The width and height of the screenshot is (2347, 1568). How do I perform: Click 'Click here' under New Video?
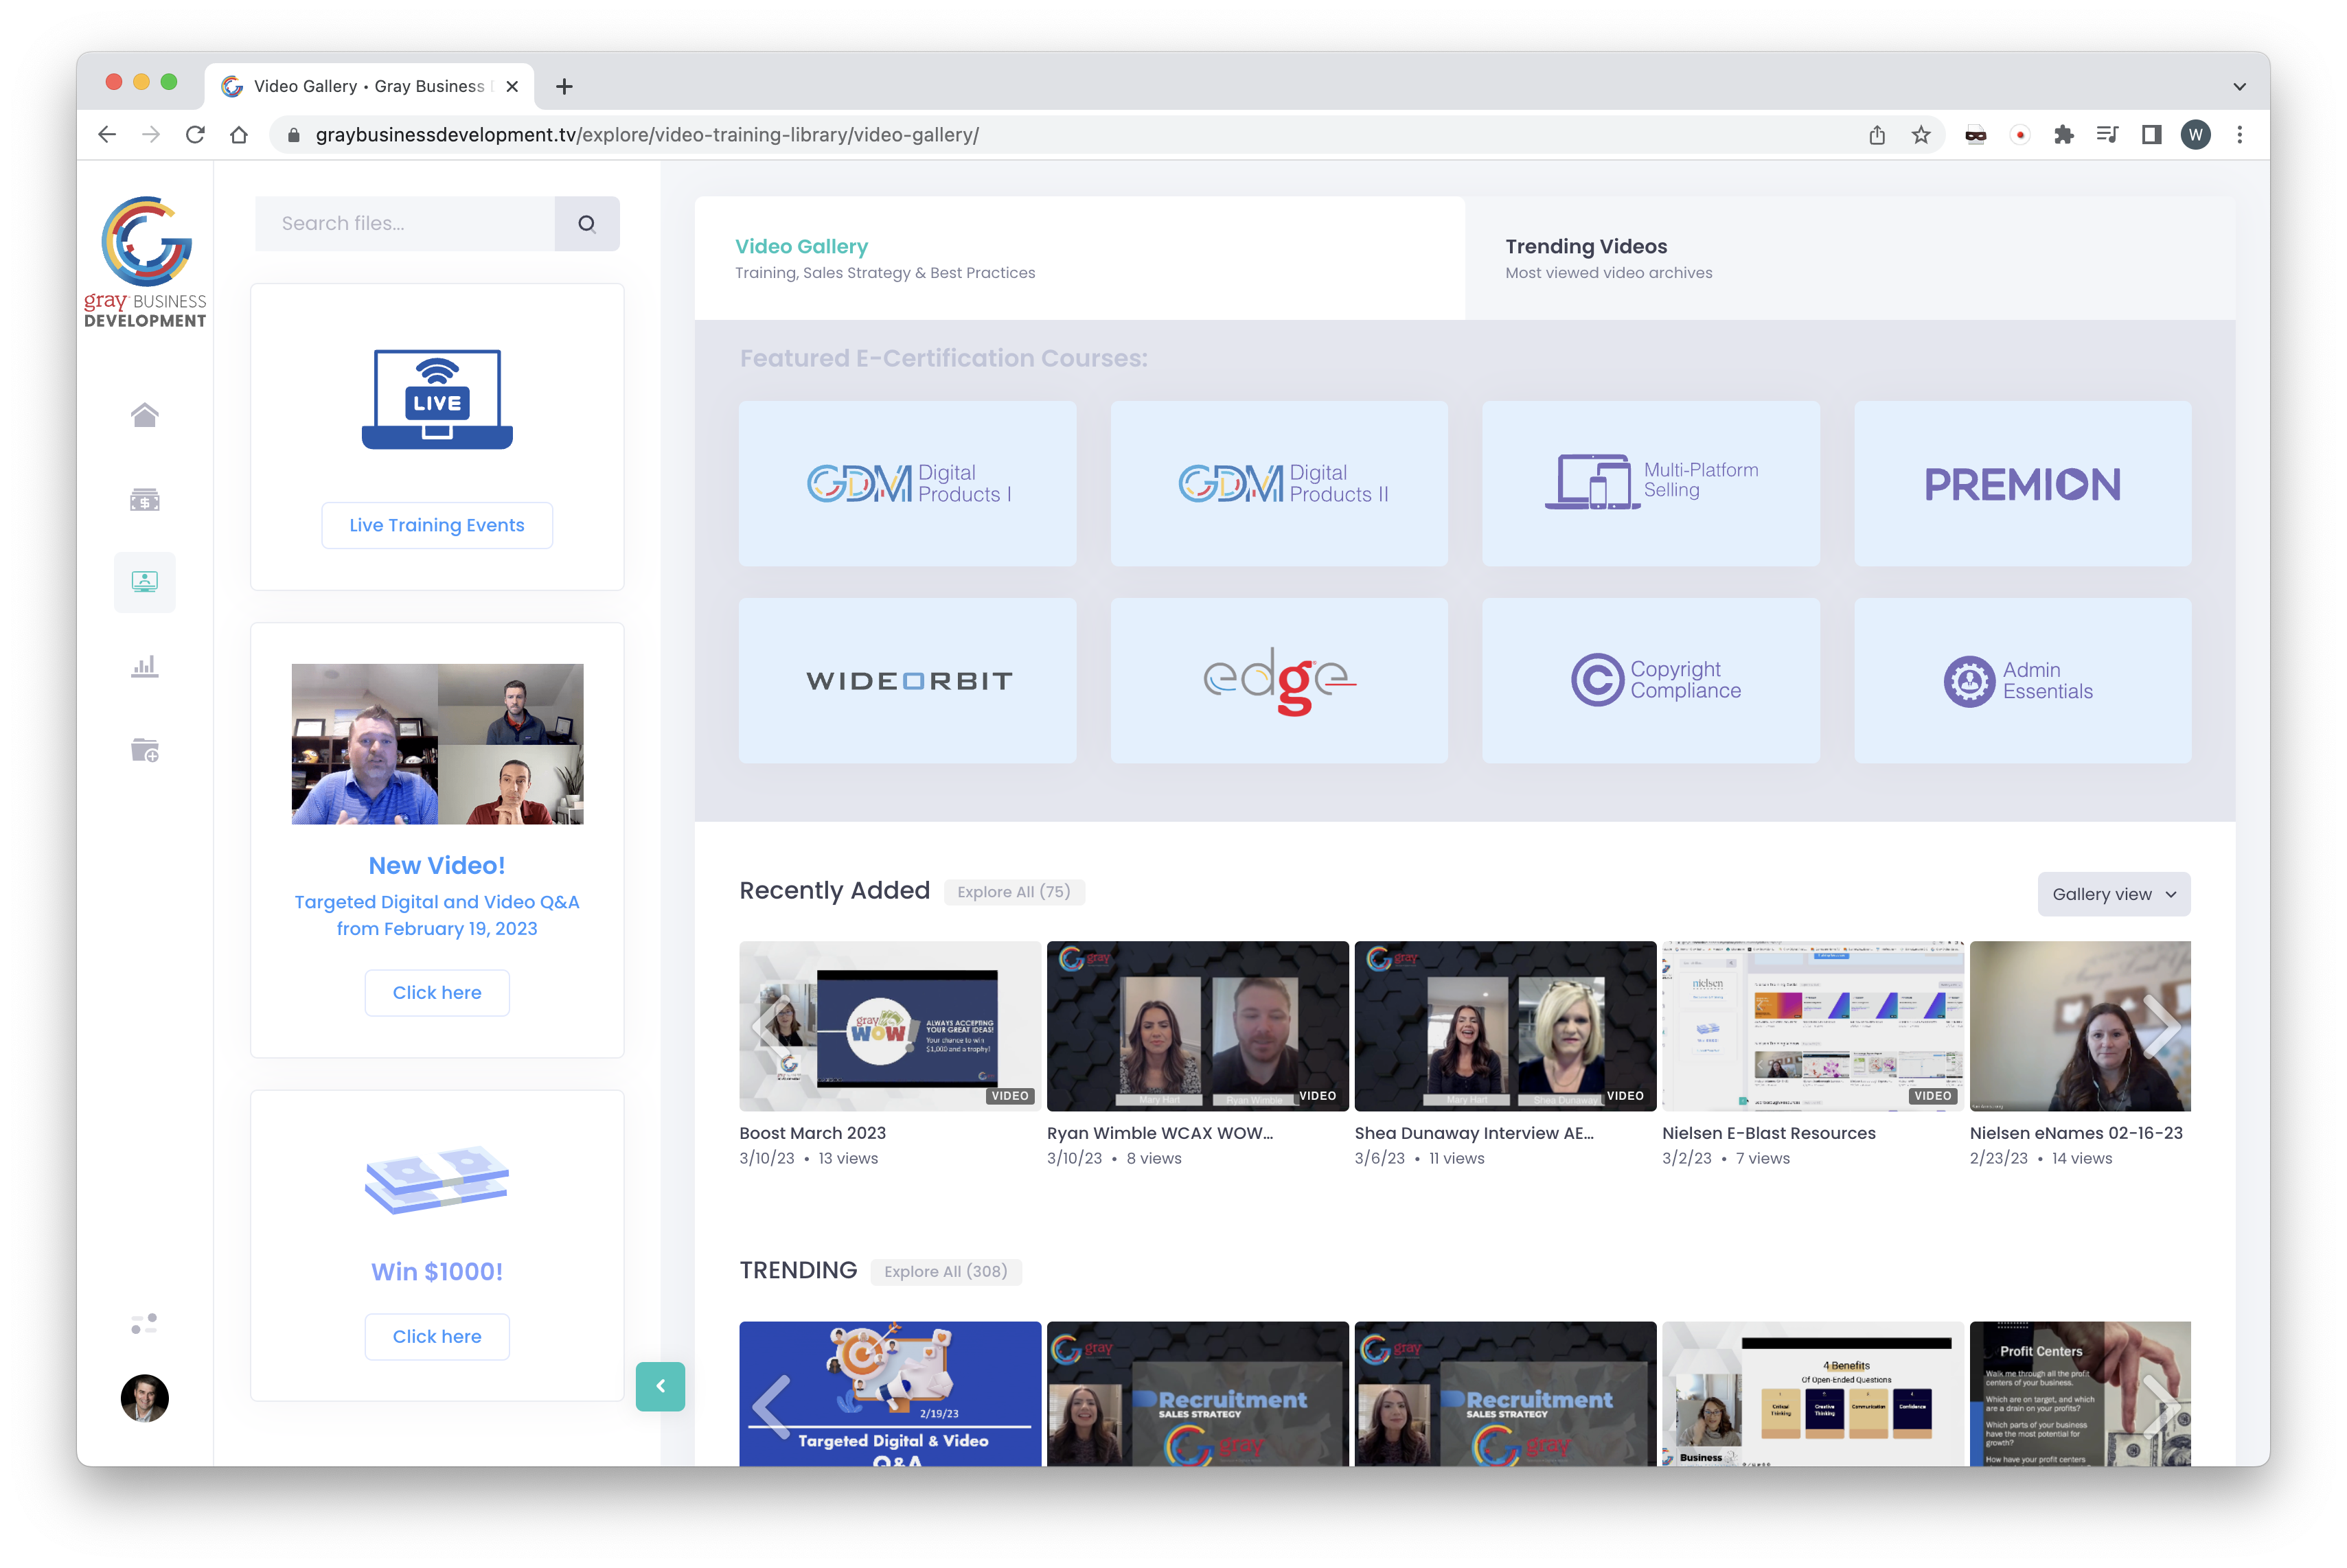pos(437,993)
